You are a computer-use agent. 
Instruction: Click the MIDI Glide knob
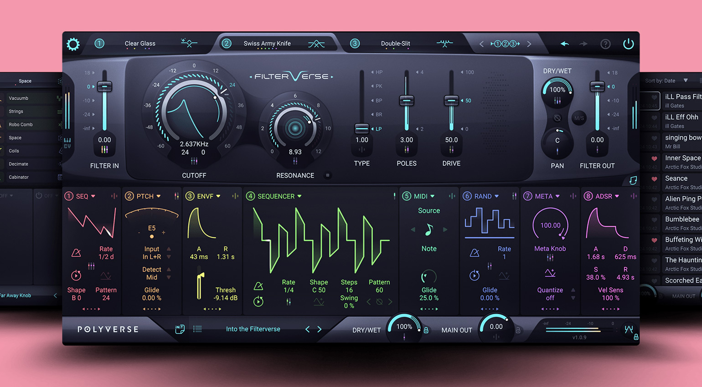[429, 276]
